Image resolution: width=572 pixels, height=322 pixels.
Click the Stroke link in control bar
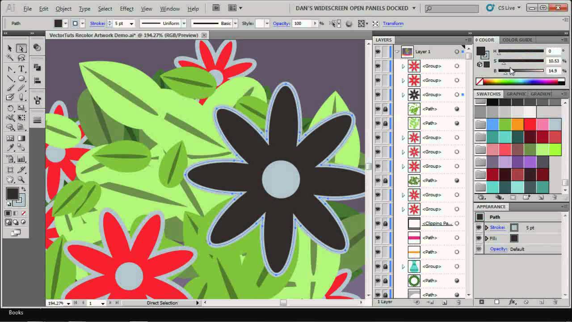pos(97,24)
